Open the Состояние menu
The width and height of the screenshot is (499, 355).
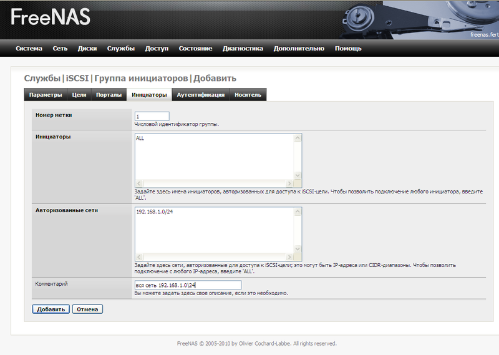point(195,49)
